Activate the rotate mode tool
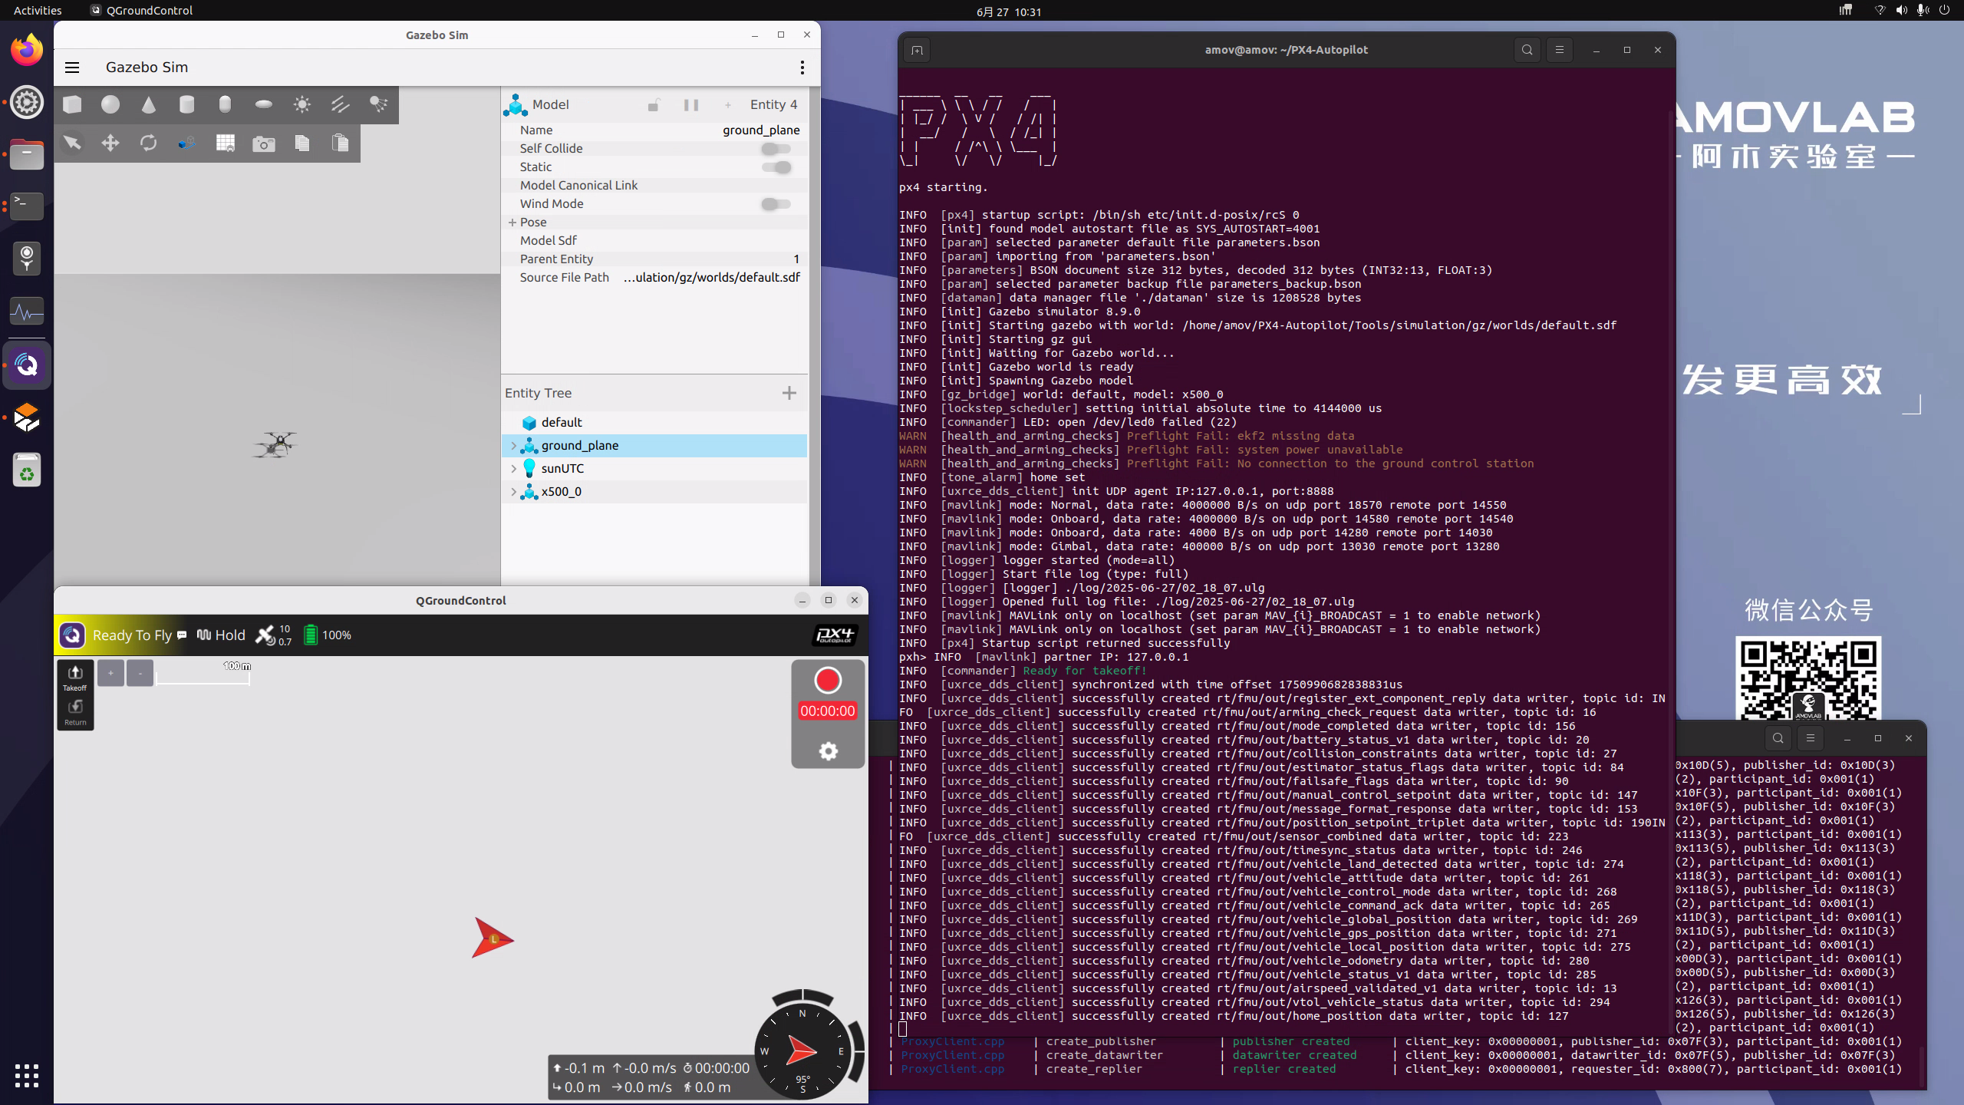Viewport: 1964px width, 1105px height. [149, 143]
